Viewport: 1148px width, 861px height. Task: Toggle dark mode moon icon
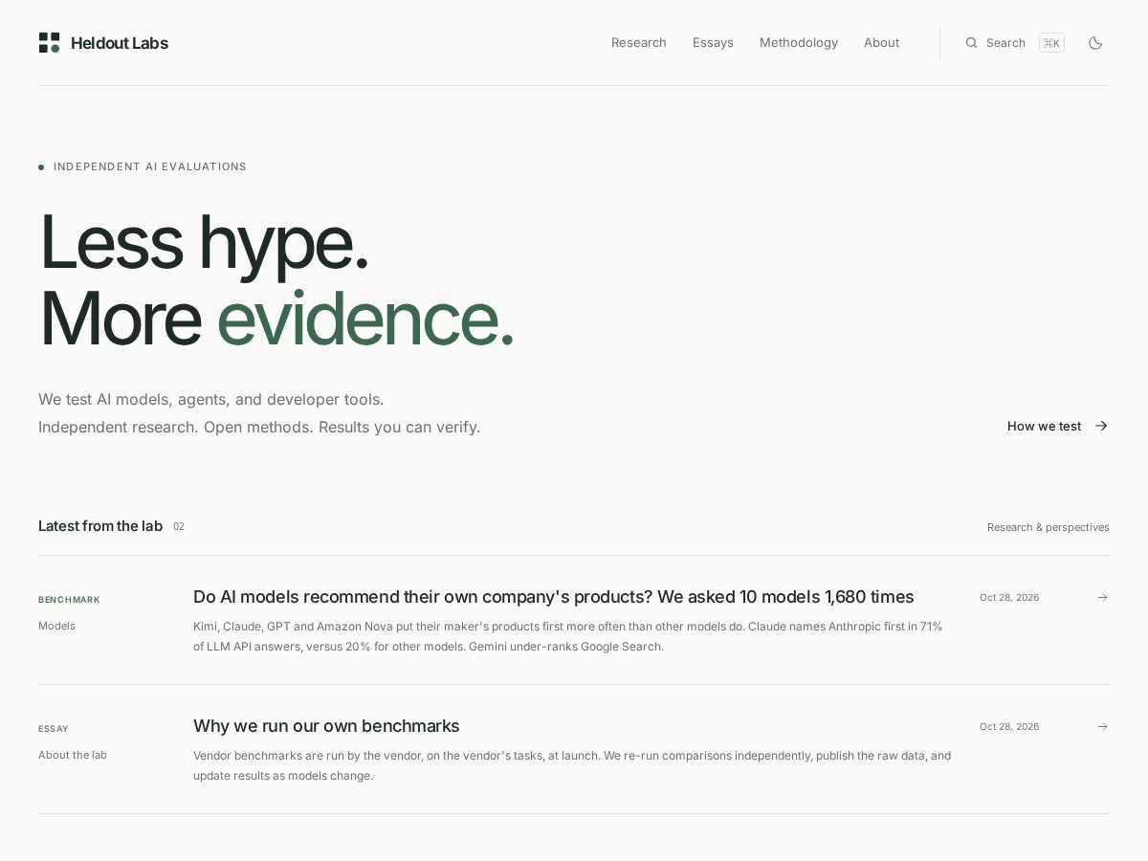coord(1095,43)
